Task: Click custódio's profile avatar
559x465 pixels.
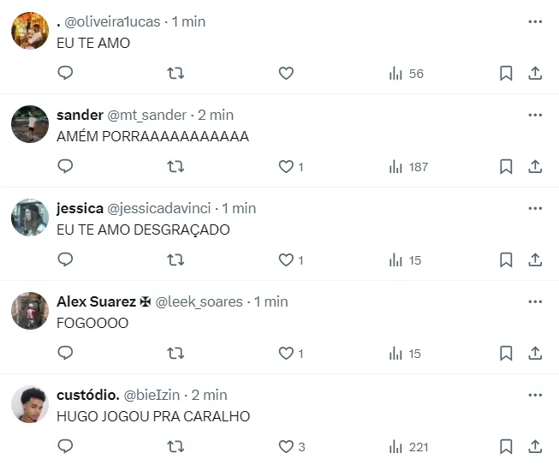Action: (30, 404)
